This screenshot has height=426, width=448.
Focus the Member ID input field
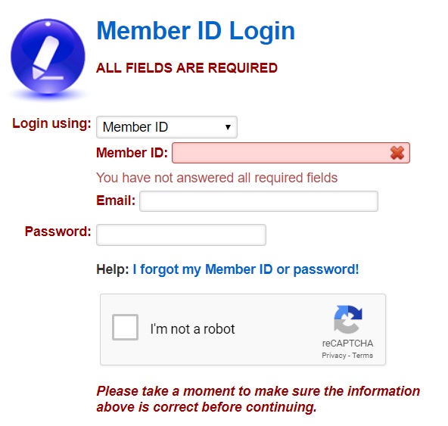(291, 153)
